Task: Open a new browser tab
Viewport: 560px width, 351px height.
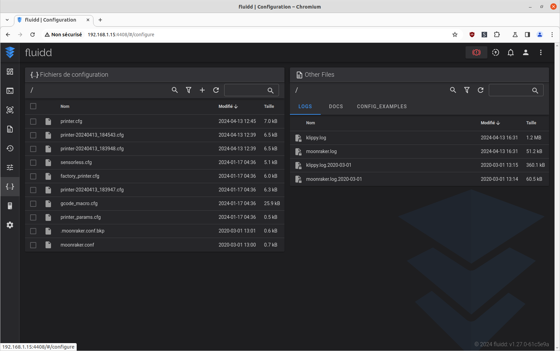Action: (100, 20)
